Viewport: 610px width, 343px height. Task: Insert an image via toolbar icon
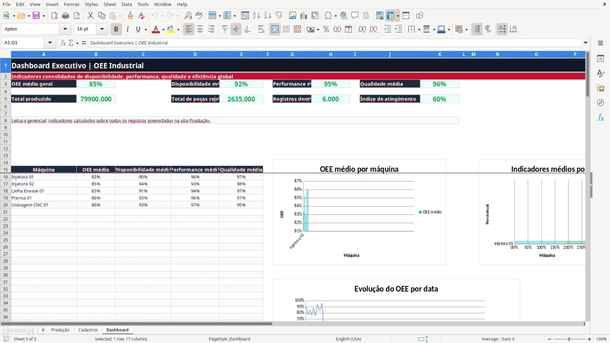(x=293, y=16)
